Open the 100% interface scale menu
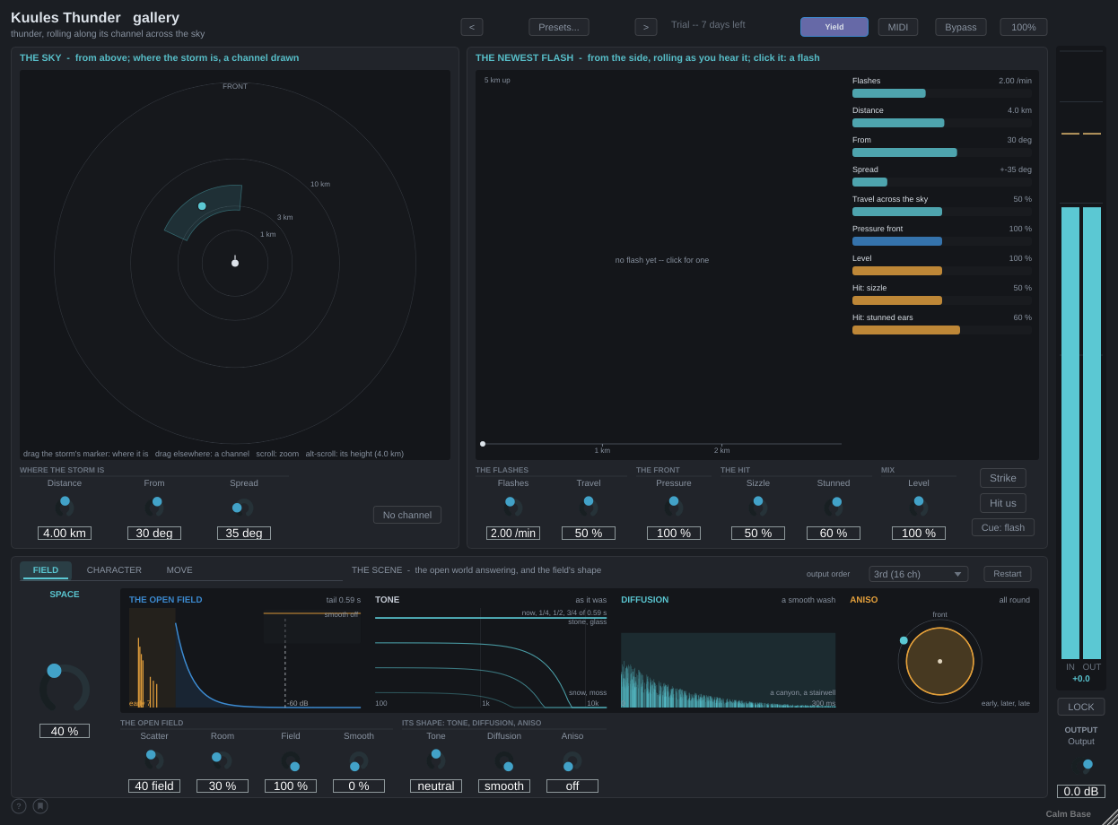Image resolution: width=1118 pixels, height=825 pixels. tap(1024, 27)
